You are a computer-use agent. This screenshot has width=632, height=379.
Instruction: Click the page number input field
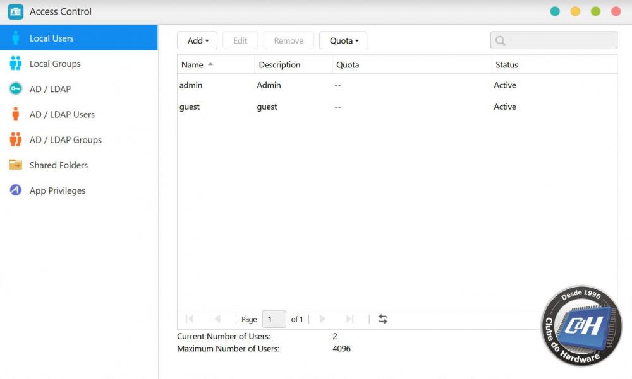click(274, 319)
